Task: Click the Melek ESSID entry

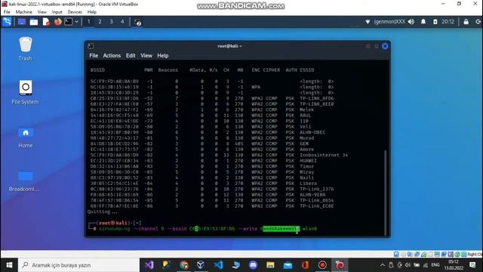Action: point(307,110)
